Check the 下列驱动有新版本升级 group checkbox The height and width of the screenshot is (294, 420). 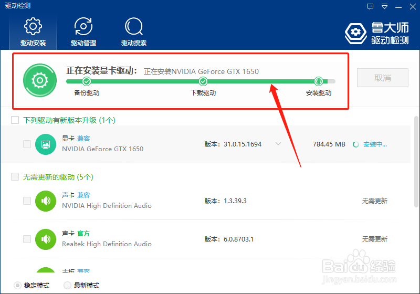[15, 120]
